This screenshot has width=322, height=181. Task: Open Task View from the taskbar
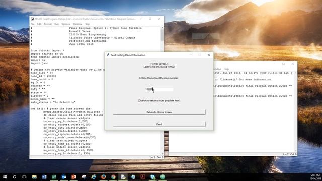(24, 176)
